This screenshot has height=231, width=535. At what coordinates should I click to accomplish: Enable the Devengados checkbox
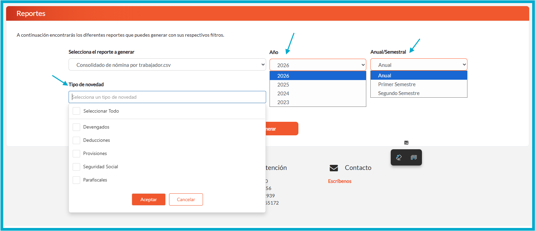pyautogui.click(x=76, y=127)
